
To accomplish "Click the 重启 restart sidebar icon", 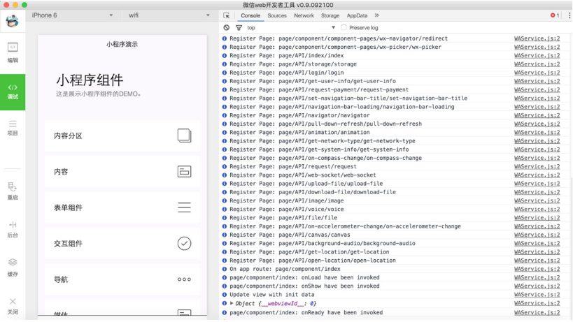I will pos(13,191).
